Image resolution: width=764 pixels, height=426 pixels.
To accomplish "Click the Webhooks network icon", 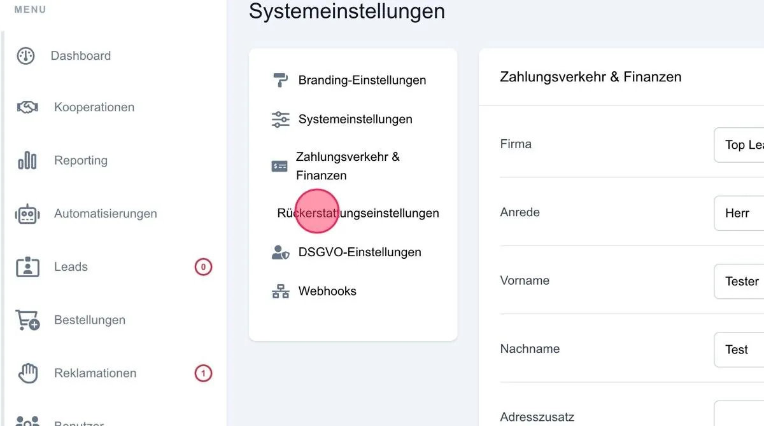I will point(280,291).
